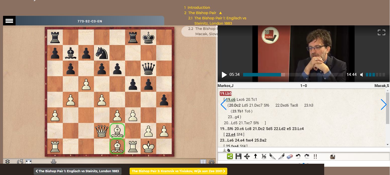The height and width of the screenshot is (175, 390).
Task: Play the video of the lecture
Action: [x=224, y=74]
